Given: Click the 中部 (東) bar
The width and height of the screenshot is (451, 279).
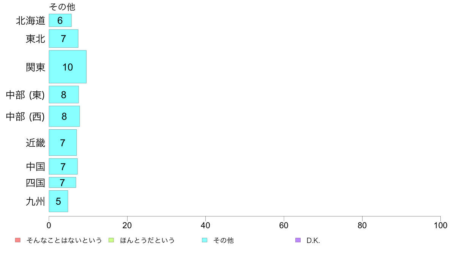Looking at the screenshot, I should (64, 94).
